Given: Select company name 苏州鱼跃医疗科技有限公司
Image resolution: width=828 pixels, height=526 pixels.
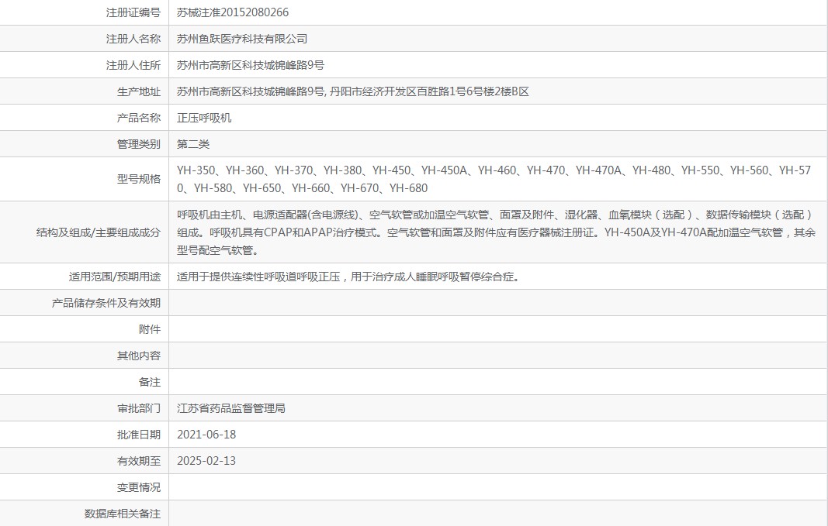Looking at the screenshot, I should click(242, 39).
